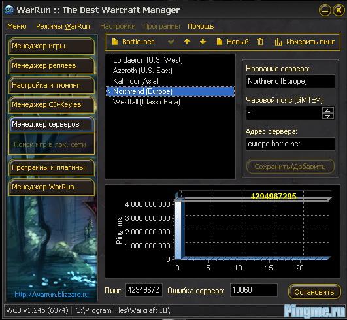Click the timezone value field
The image size is (347, 320).
coord(284,113)
